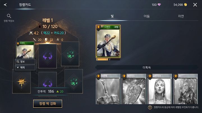
Task: Select the 빛 tab
Action: 112,16
